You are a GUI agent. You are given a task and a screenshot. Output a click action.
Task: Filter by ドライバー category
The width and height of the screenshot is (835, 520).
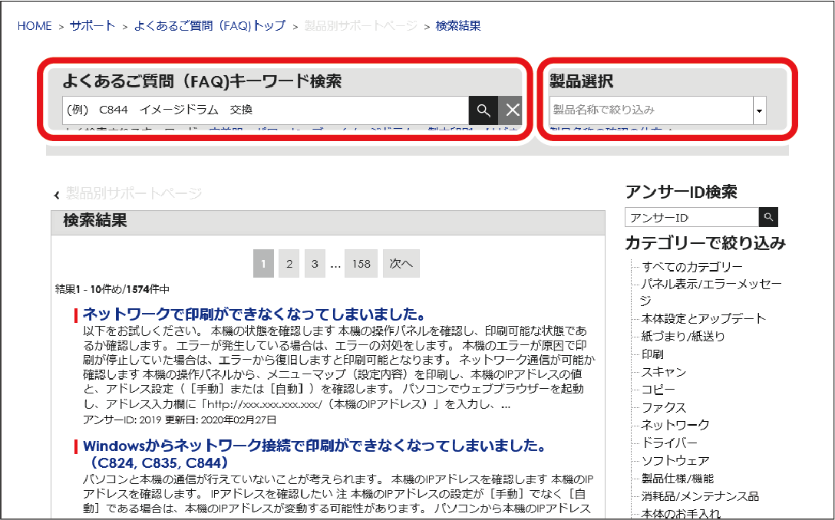point(669,443)
